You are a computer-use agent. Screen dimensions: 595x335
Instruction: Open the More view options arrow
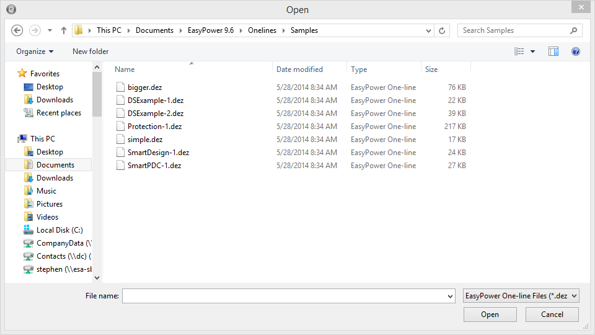pyautogui.click(x=533, y=51)
